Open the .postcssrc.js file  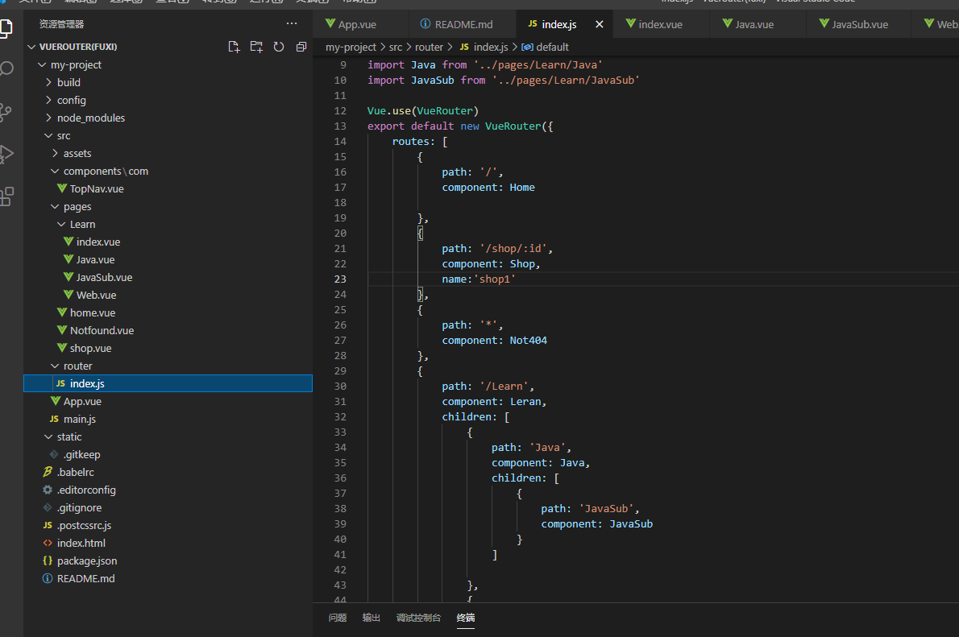click(x=84, y=526)
